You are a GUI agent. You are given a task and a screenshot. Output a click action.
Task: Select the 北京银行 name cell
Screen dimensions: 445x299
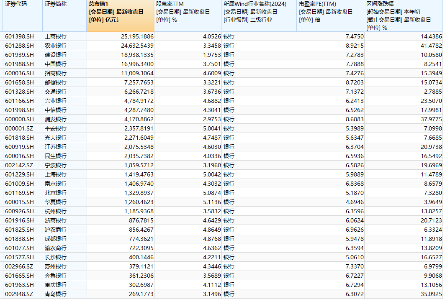[56, 193]
